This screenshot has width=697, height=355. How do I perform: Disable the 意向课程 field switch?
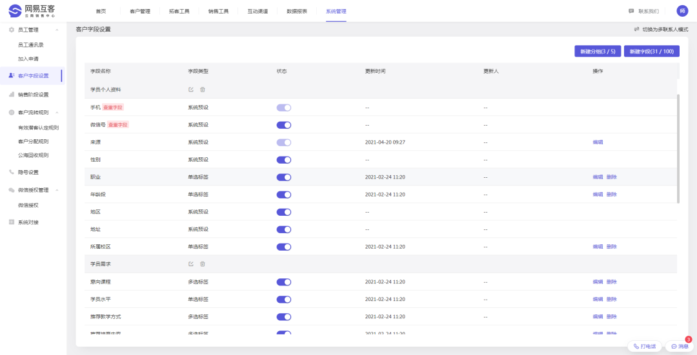click(283, 282)
